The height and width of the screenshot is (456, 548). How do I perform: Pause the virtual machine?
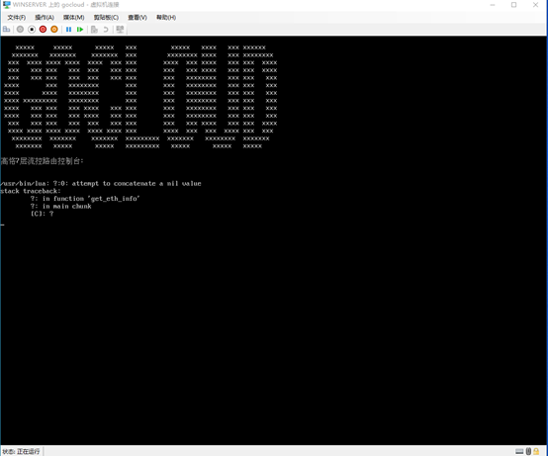pyautogui.click(x=69, y=30)
